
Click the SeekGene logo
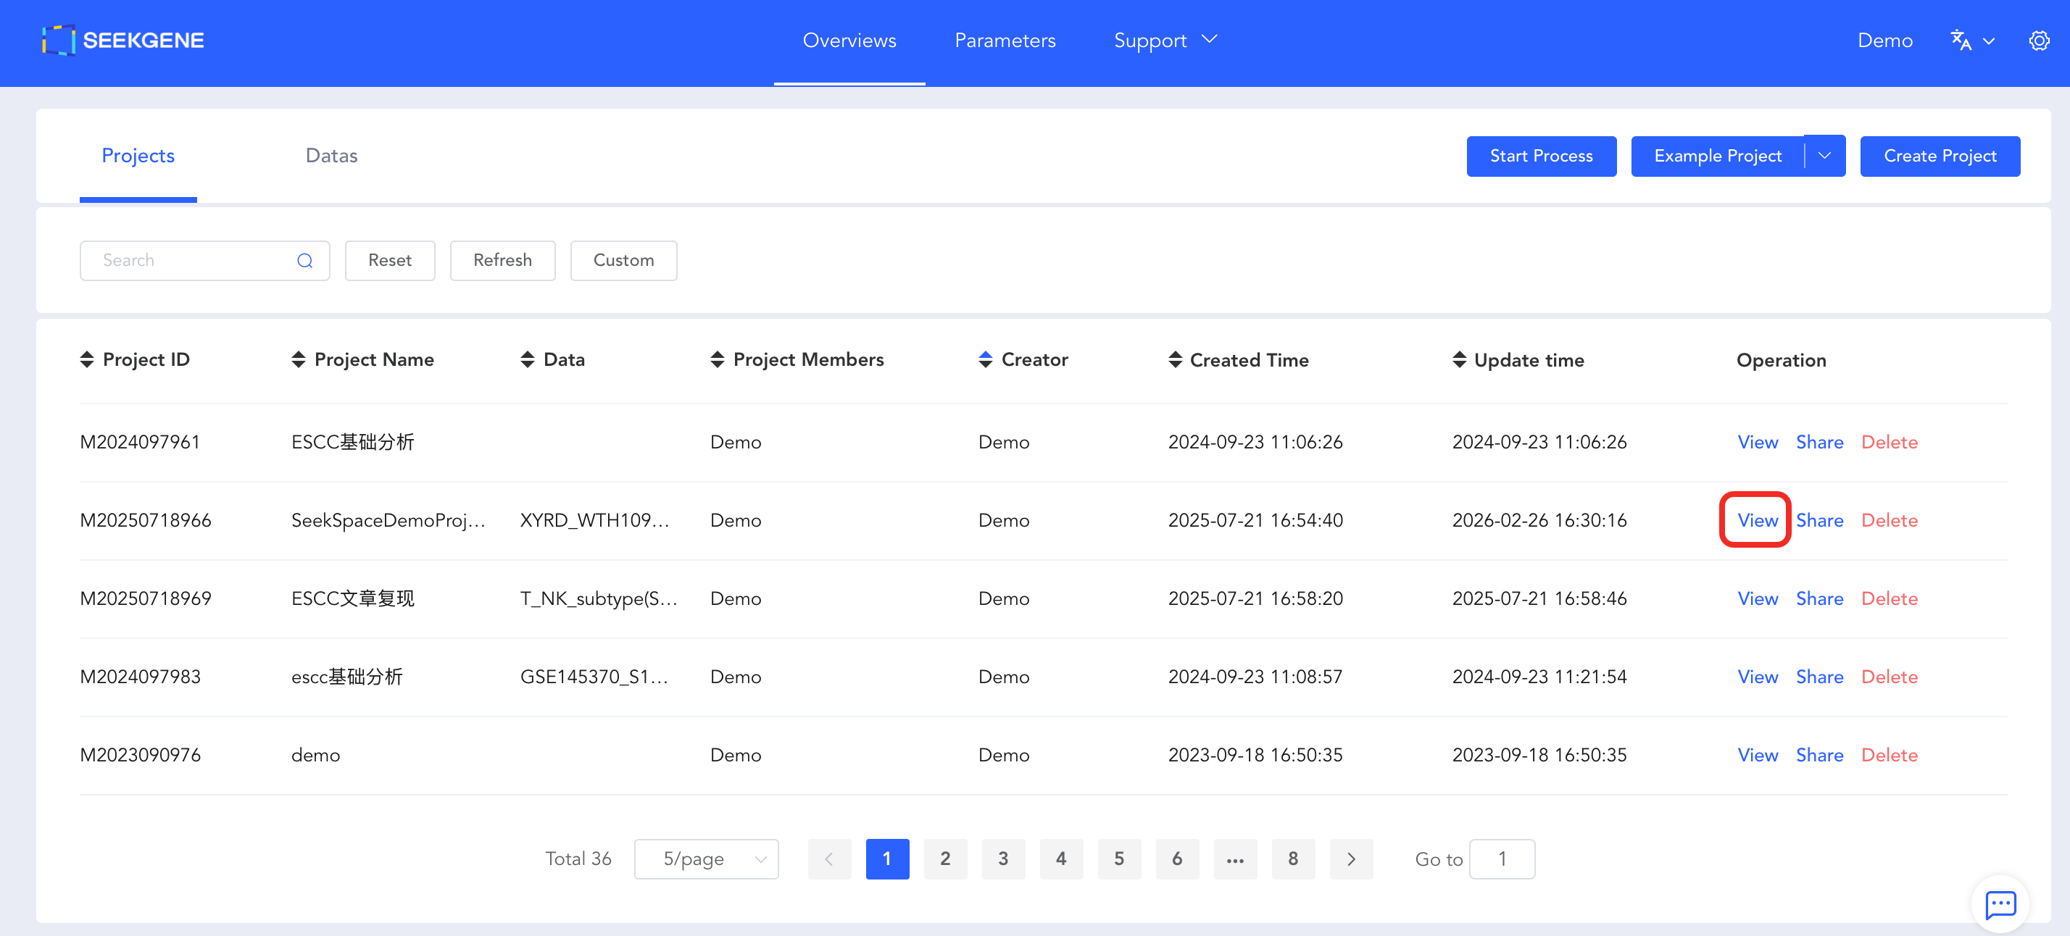[x=123, y=40]
